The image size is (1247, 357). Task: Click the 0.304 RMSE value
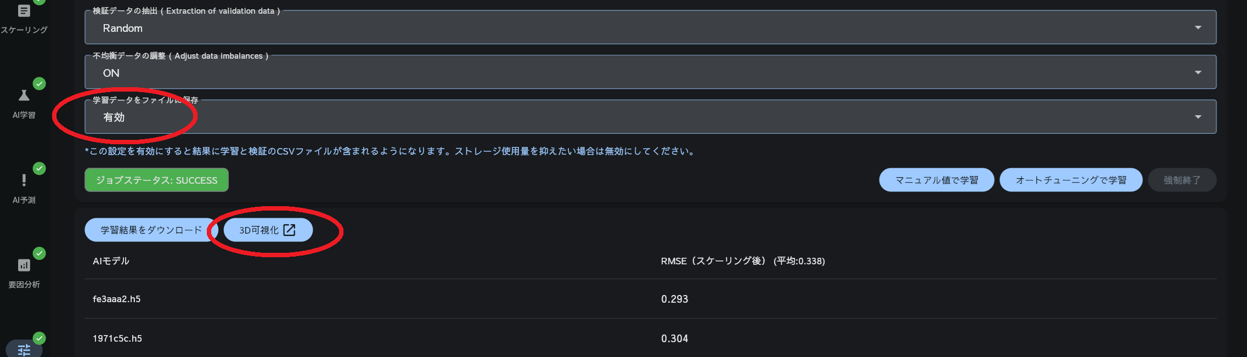(674, 338)
